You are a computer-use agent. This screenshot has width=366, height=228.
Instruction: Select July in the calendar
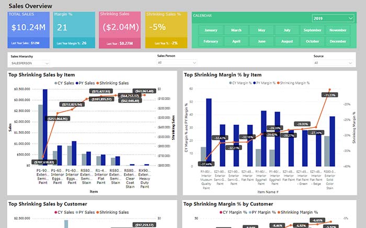[287, 30]
